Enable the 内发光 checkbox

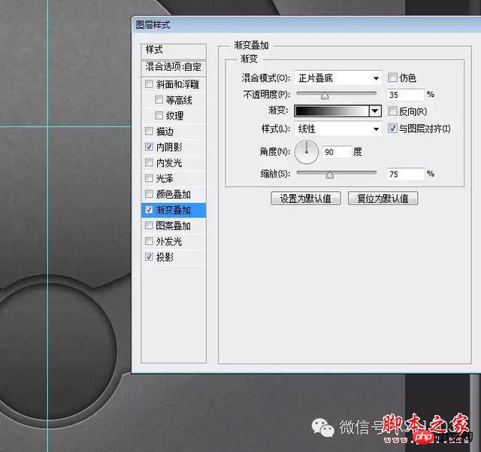[149, 162]
